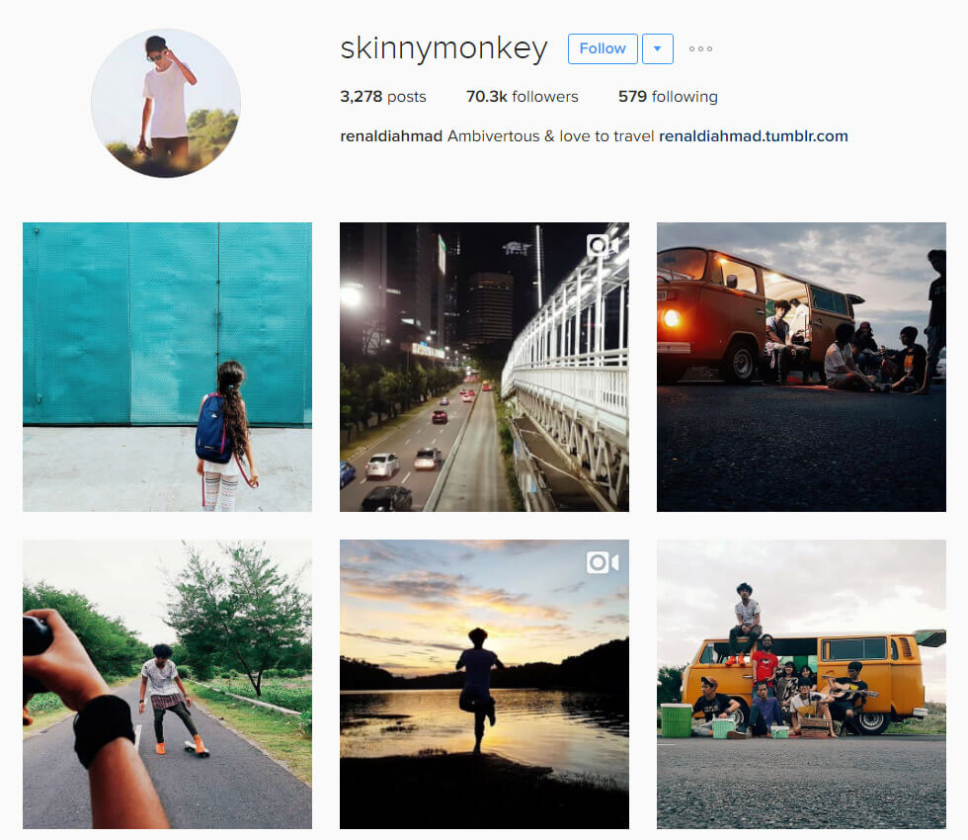Image resolution: width=968 pixels, height=840 pixels.
Task: Open the sunset lake silhouette video post
Action: [x=484, y=684]
